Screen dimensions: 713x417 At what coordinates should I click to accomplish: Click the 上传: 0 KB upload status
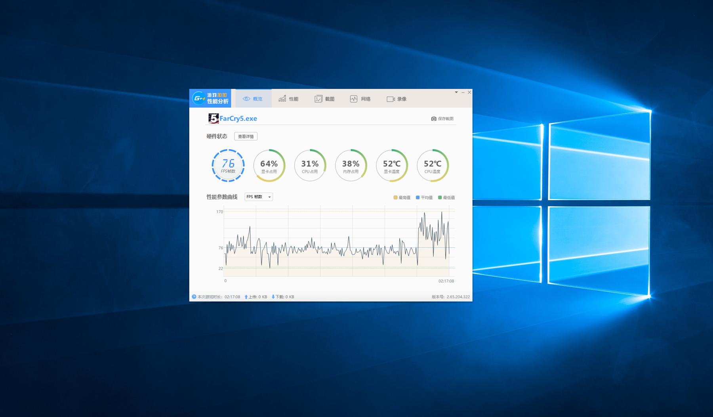coord(255,297)
